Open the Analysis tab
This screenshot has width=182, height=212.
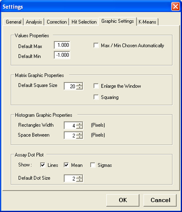point(34,22)
